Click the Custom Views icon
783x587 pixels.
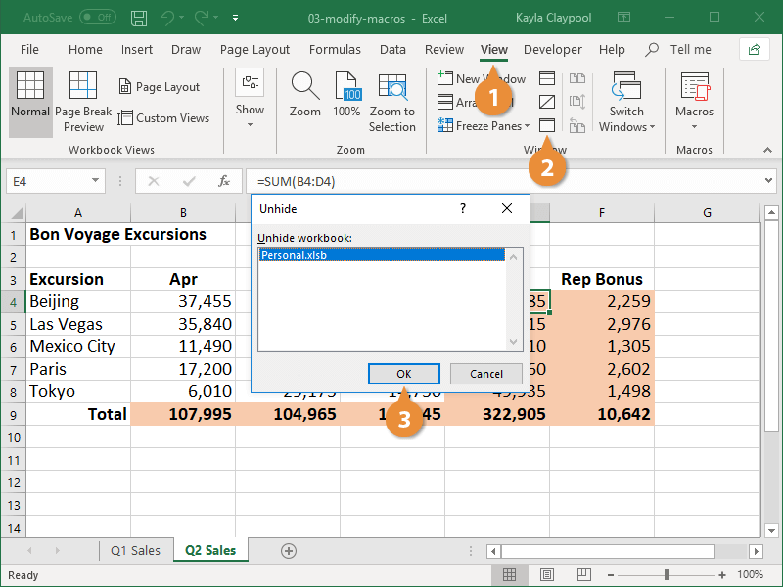click(164, 118)
